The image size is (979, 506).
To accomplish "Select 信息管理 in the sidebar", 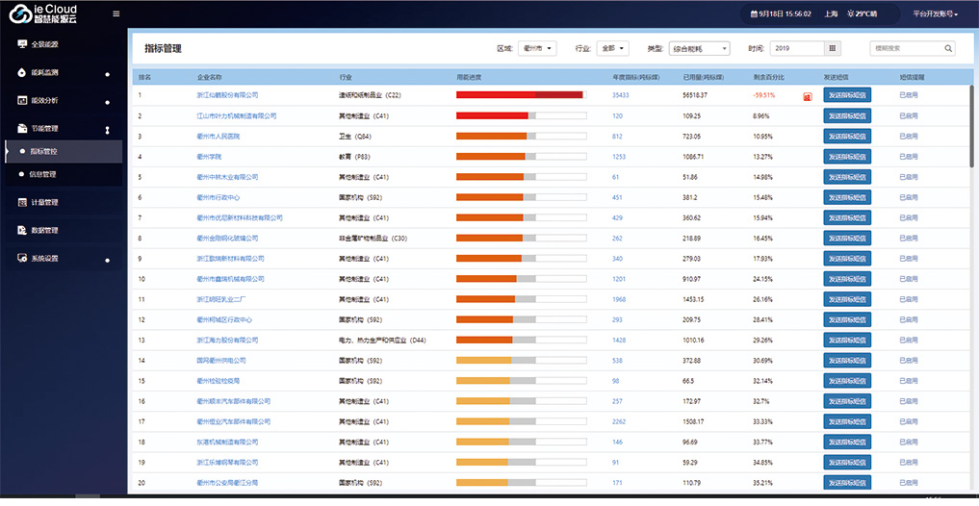I will click(x=43, y=174).
